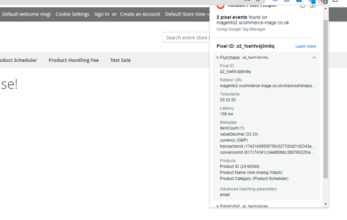The width and height of the screenshot is (347, 220).
Task: Click the Search entire store input field
Action: [x=186, y=38]
